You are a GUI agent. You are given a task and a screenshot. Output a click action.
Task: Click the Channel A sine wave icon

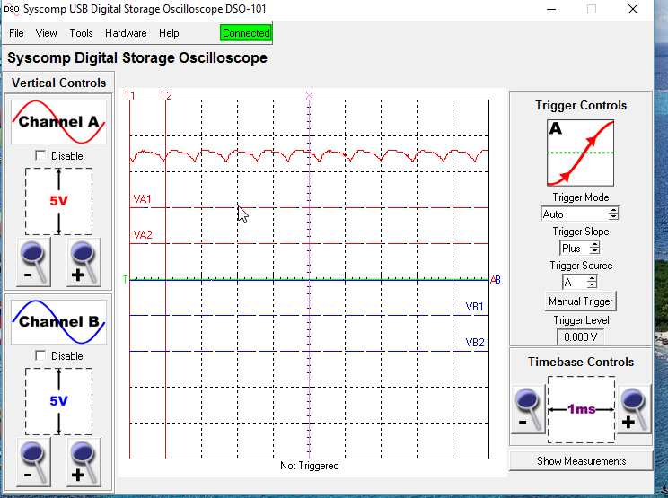(x=58, y=122)
